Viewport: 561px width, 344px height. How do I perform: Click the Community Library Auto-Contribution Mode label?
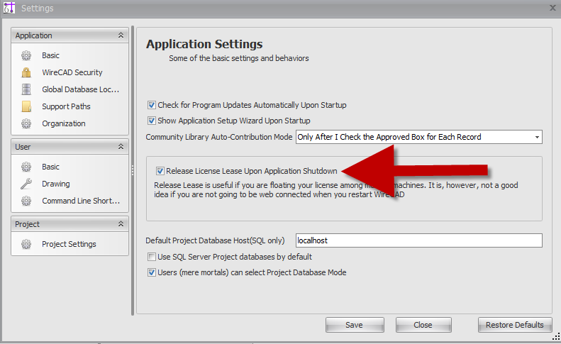(x=219, y=137)
